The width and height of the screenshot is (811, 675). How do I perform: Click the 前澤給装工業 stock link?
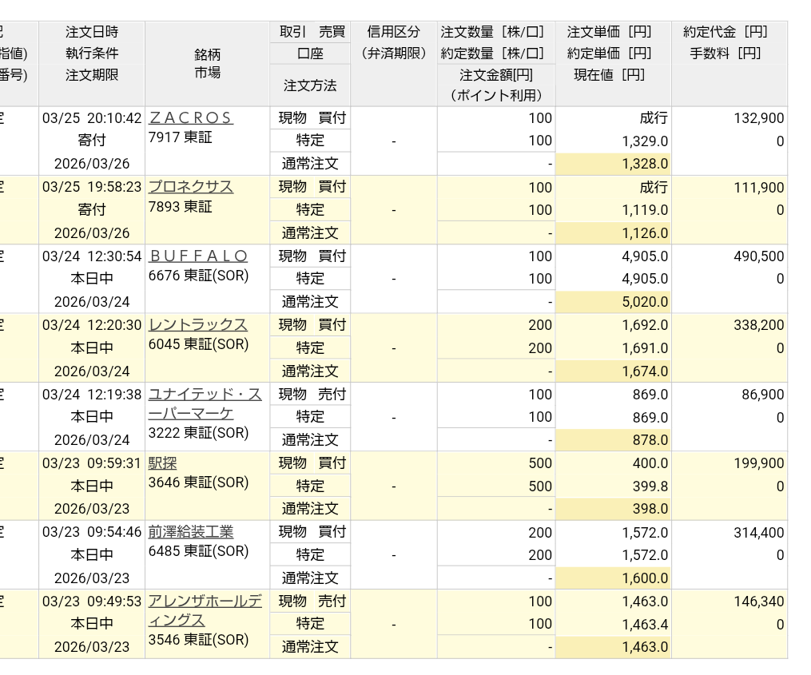191,532
